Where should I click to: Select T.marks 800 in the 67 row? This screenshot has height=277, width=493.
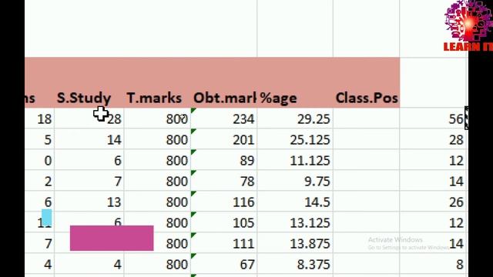(157, 264)
